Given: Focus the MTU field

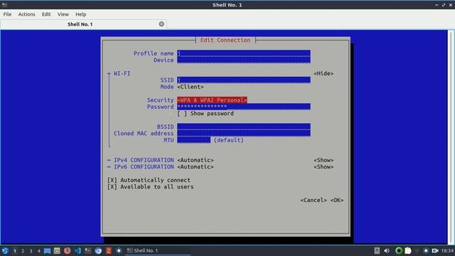Looking at the screenshot, I should [193, 140].
